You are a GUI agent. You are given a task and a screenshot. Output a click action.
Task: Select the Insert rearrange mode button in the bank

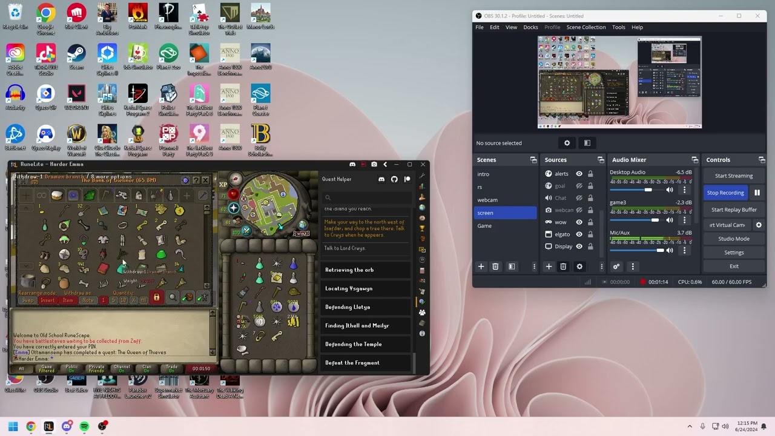coord(47,300)
